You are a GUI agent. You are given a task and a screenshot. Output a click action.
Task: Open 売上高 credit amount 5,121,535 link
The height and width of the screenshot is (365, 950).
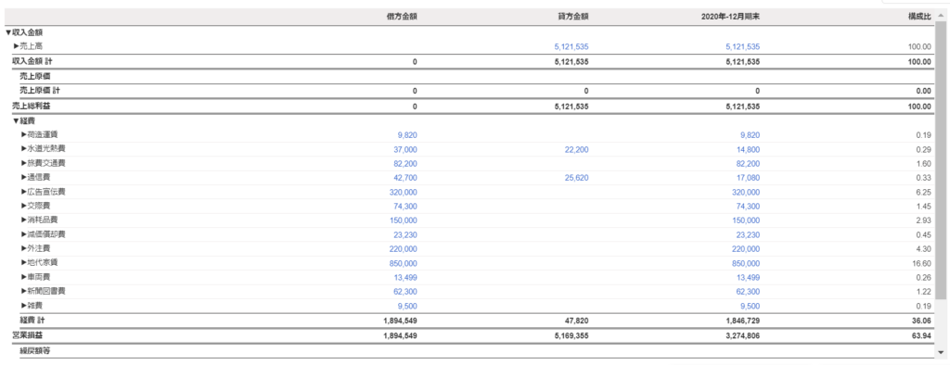(x=571, y=46)
